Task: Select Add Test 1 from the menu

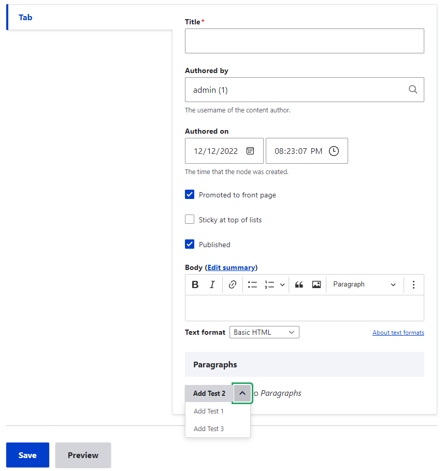Action: [x=208, y=411]
